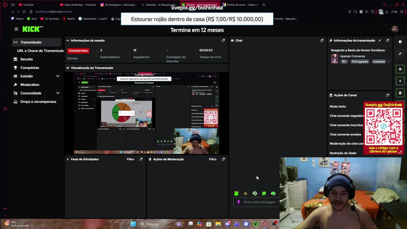Insert the yellow envelope emote in chat

pyautogui.click(x=245, y=193)
